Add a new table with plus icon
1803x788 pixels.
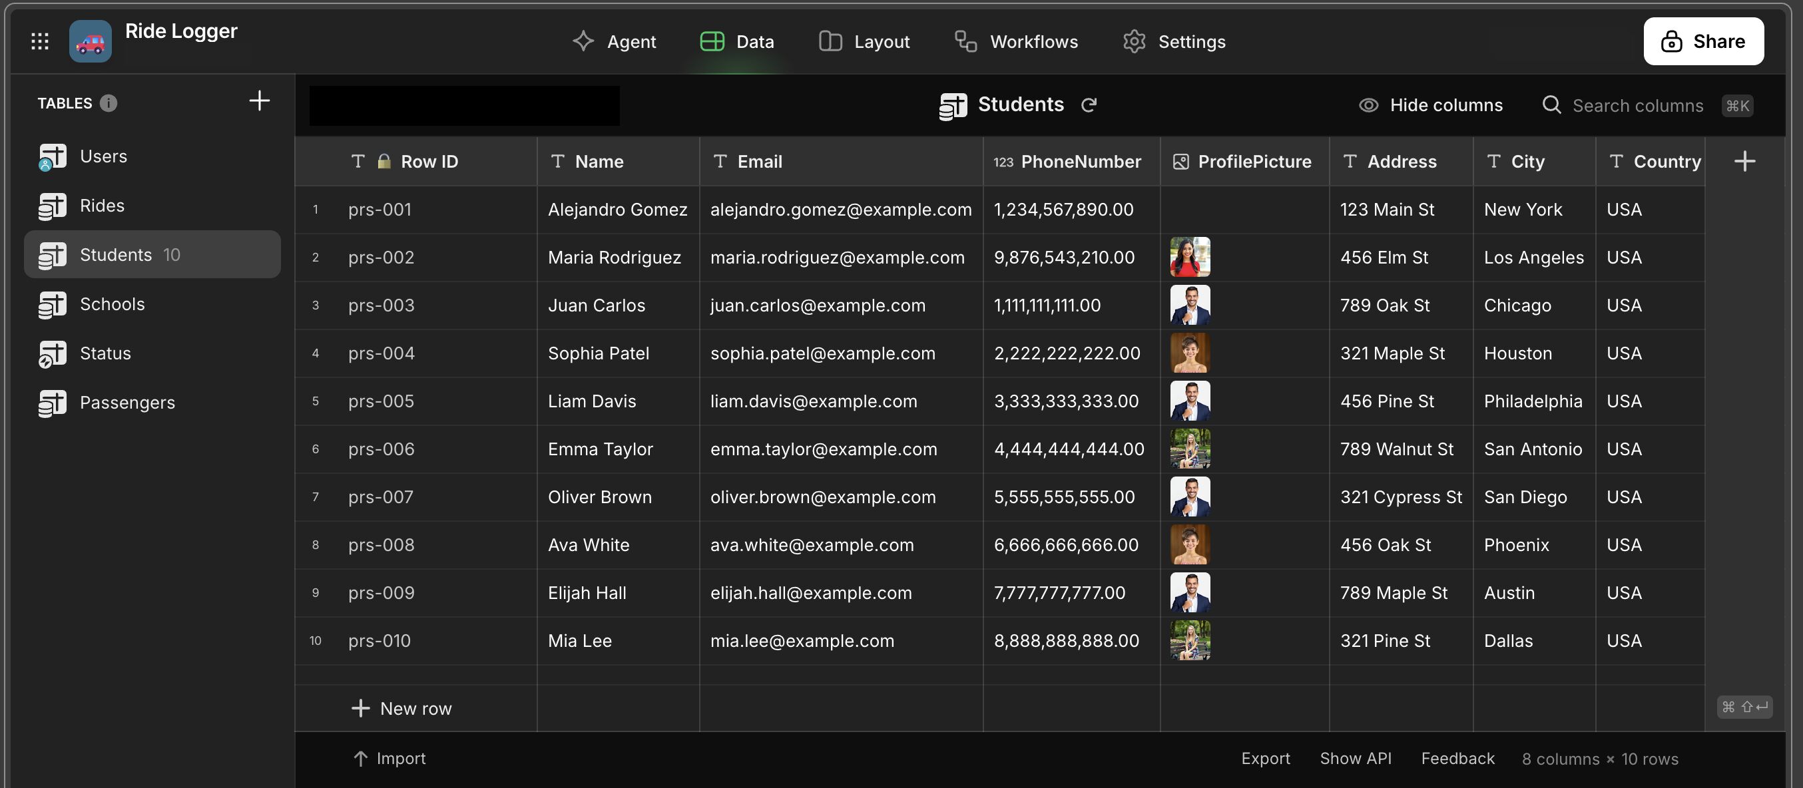tap(259, 100)
